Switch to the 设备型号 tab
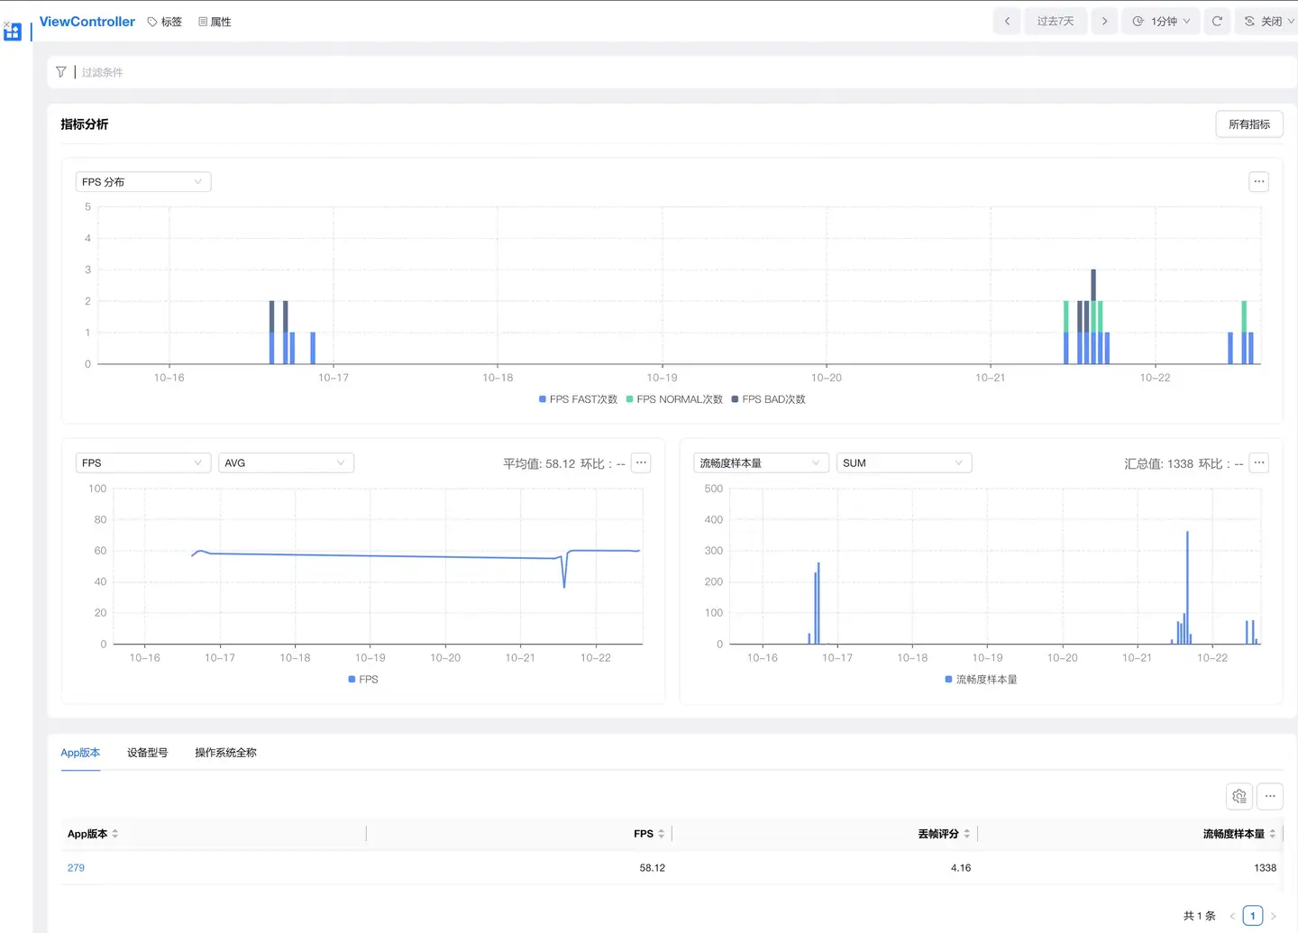The image size is (1298, 933). click(147, 753)
